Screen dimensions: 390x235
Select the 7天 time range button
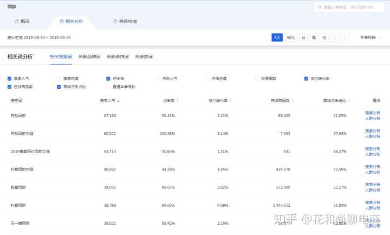point(277,37)
